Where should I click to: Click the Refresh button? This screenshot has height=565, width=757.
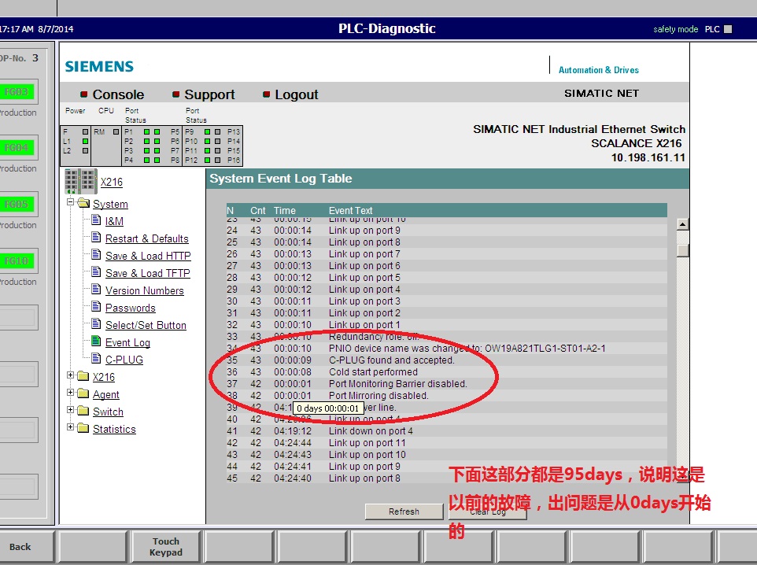pos(404,511)
